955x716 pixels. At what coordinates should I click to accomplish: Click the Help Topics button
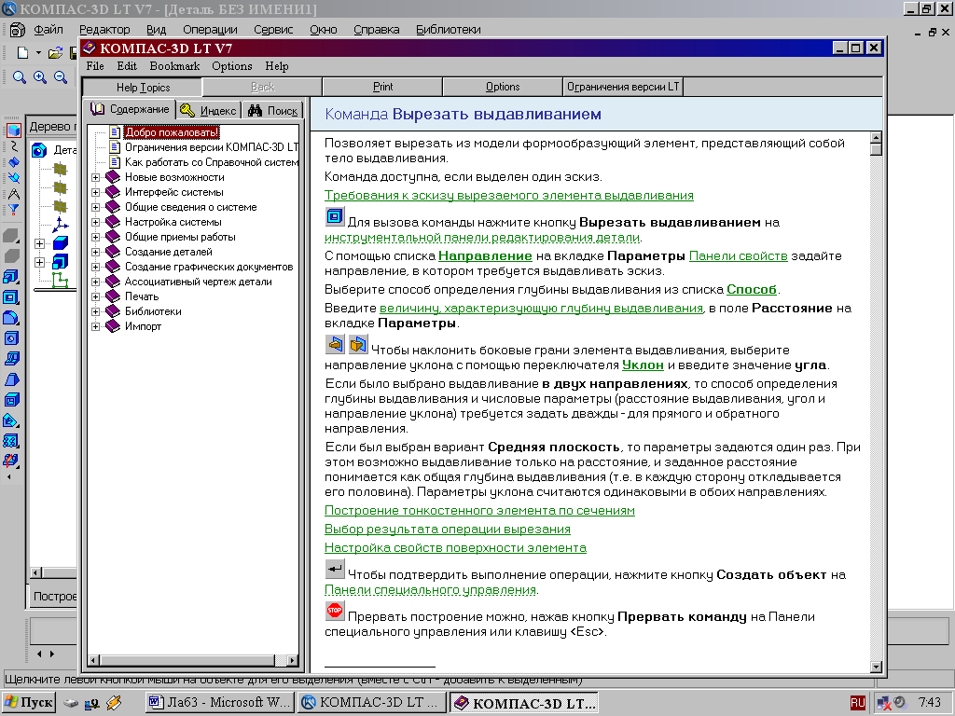click(143, 87)
